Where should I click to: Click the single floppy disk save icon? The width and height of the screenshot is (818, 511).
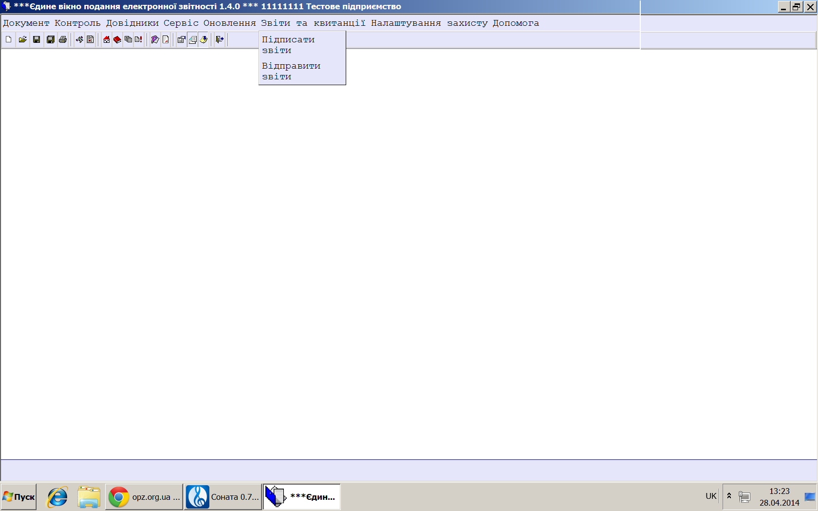pyautogui.click(x=37, y=39)
